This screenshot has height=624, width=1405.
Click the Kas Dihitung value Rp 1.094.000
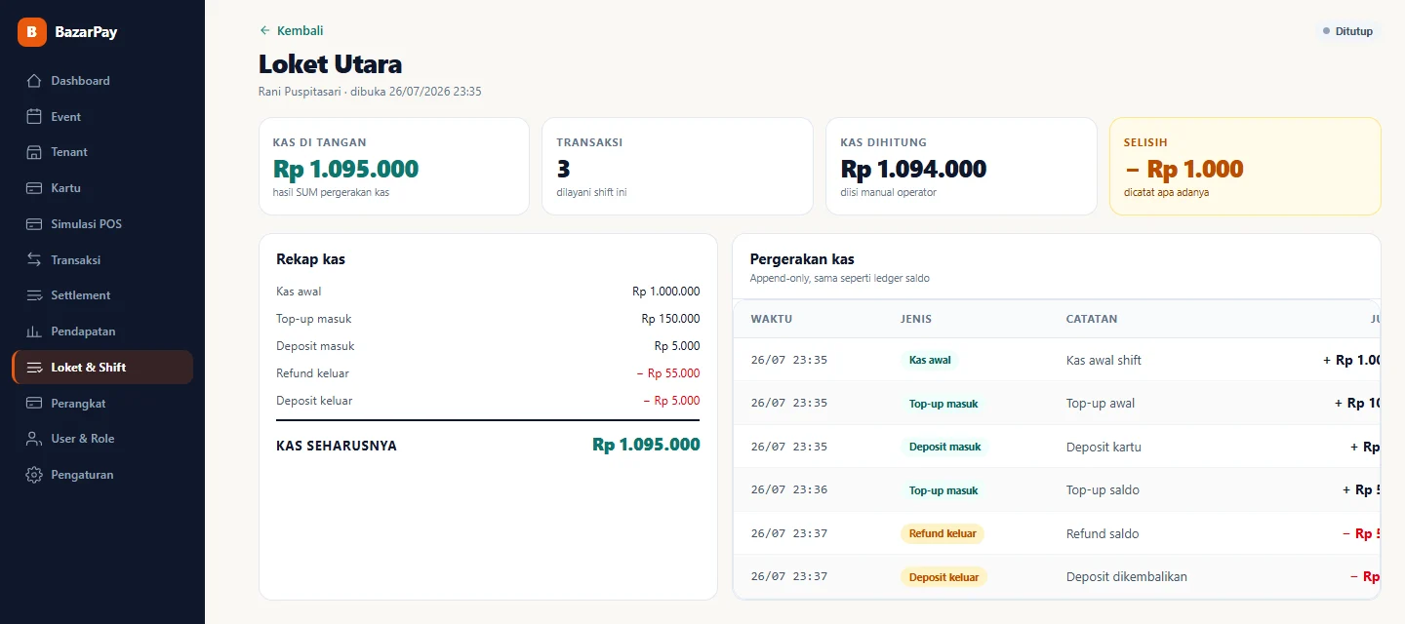(x=913, y=170)
